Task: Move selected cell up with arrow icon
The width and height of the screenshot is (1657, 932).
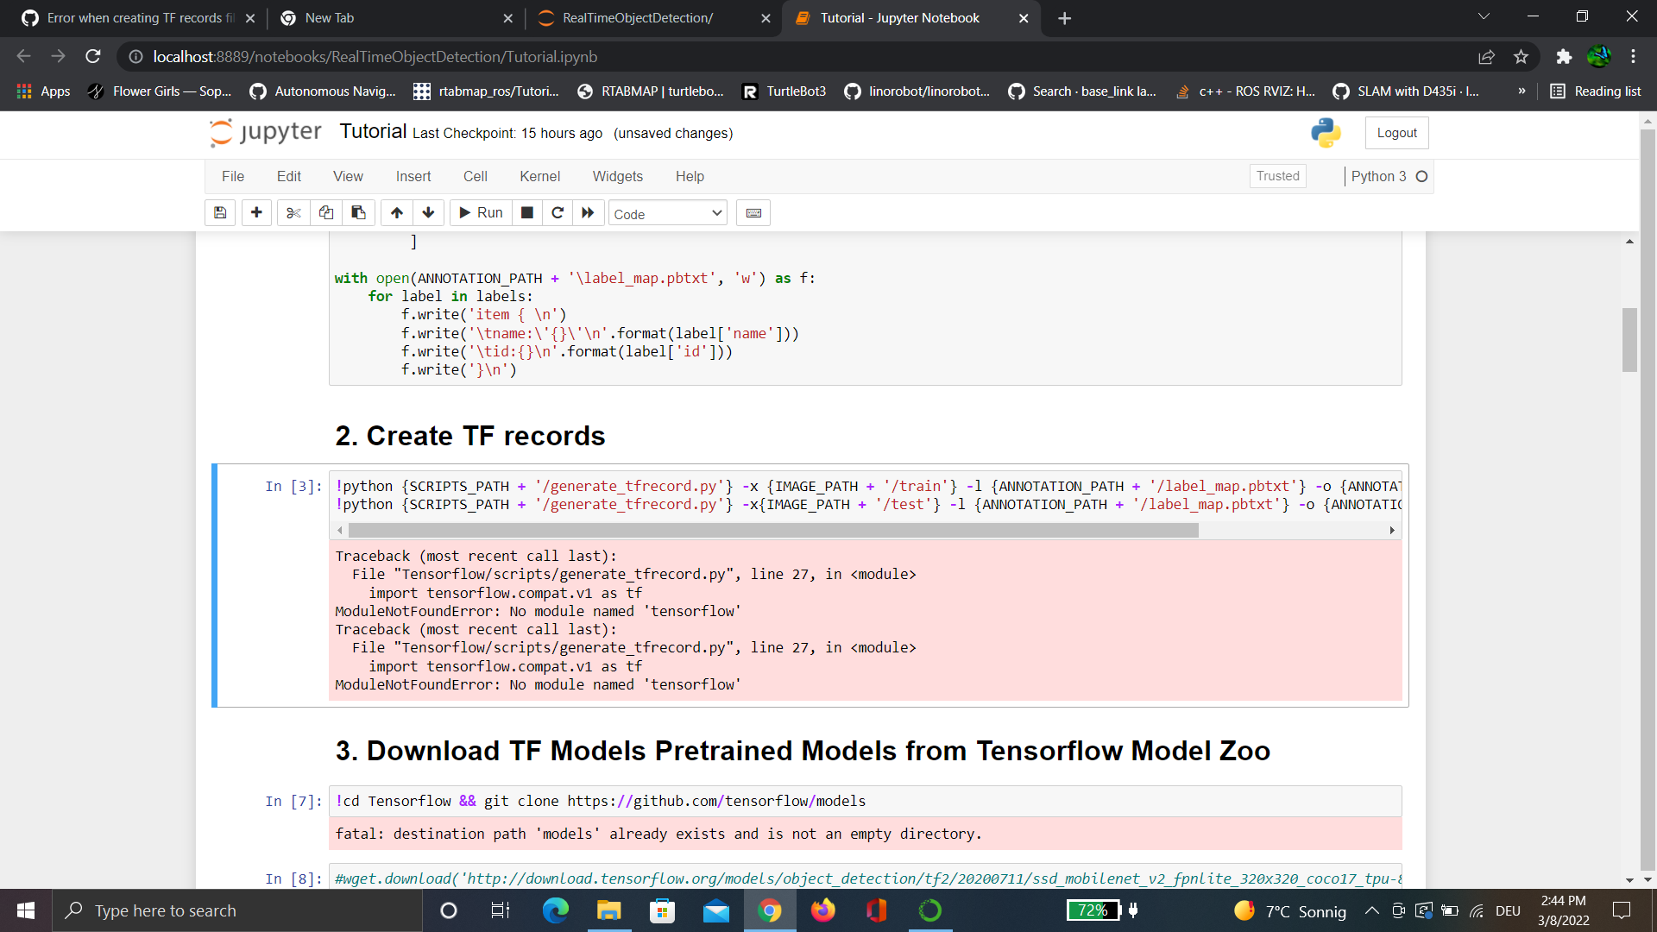Action: 396,213
